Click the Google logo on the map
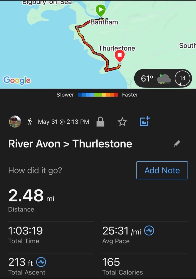The height and width of the screenshot is (279, 196). point(17,80)
